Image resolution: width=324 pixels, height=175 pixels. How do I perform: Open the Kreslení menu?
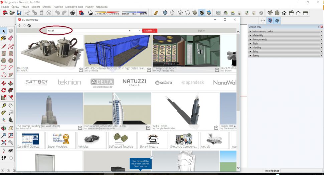pyautogui.click(x=47, y=7)
